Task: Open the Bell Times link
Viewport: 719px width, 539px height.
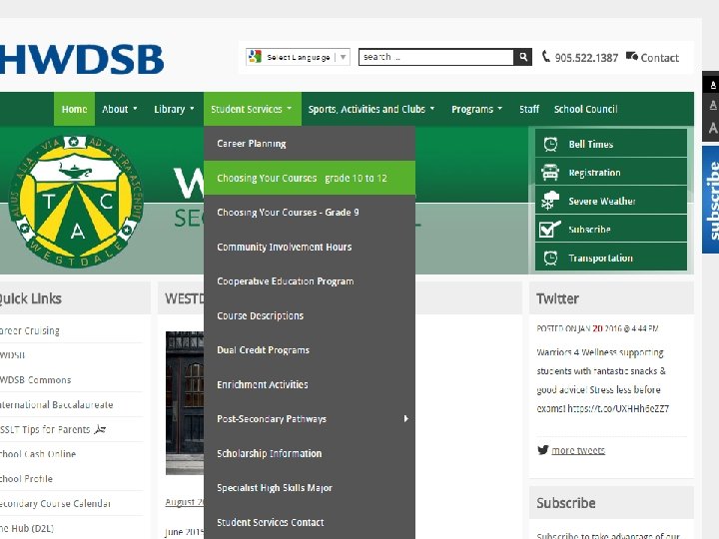Action: 611,144
